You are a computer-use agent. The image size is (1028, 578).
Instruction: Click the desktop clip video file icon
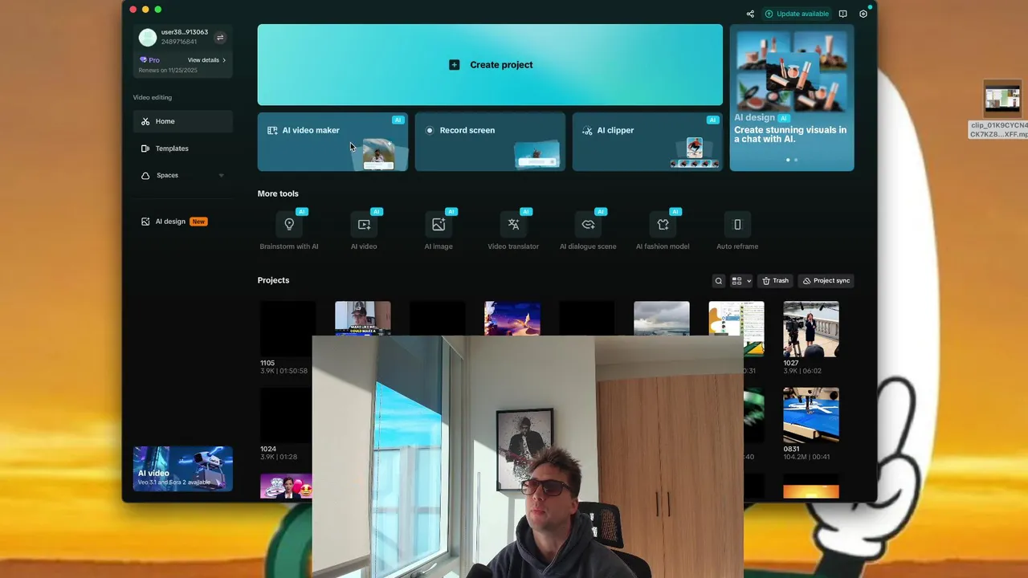coord(1002,99)
